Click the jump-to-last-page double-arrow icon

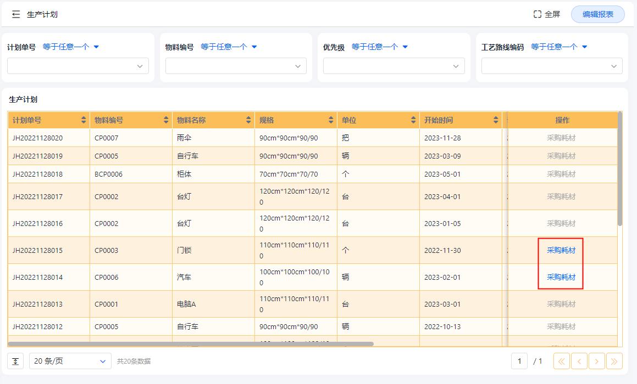pyautogui.click(x=614, y=361)
